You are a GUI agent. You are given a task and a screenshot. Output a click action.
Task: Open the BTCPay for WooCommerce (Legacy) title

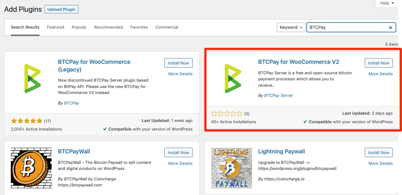94,66
